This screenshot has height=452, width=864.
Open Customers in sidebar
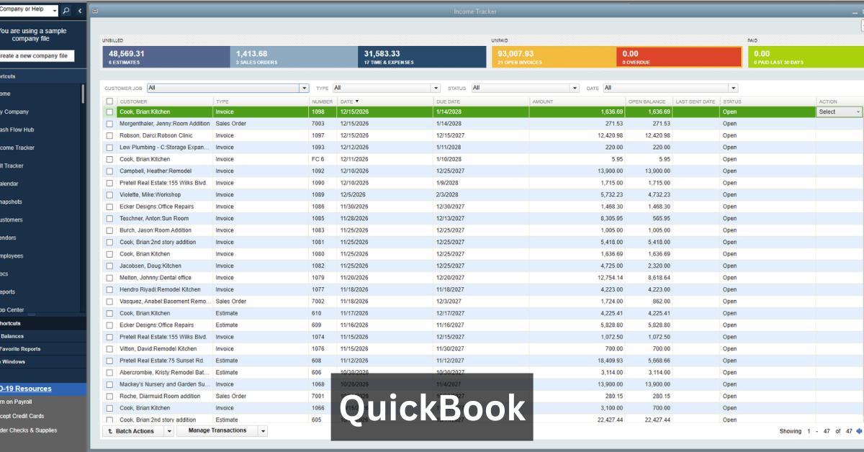coord(12,220)
